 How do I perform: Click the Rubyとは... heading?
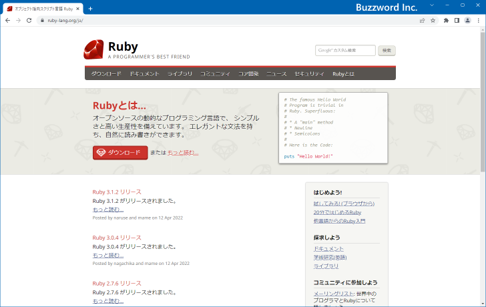pyautogui.click(x=119, y=105)
